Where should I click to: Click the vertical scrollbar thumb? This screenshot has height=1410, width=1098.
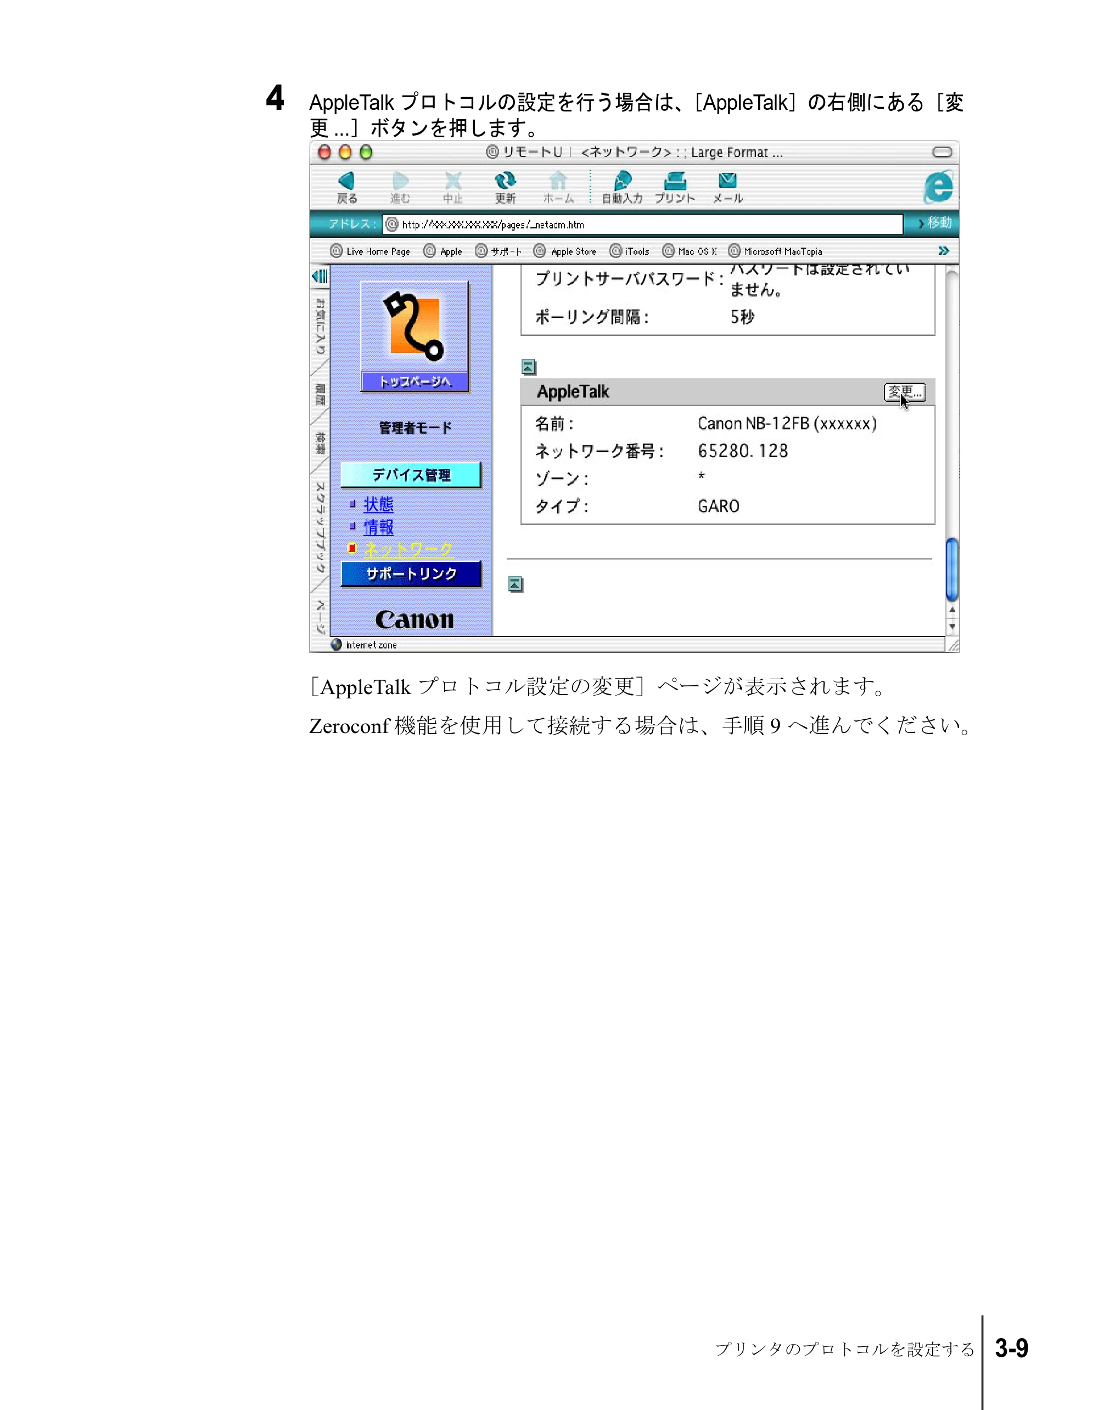[952, 569]
